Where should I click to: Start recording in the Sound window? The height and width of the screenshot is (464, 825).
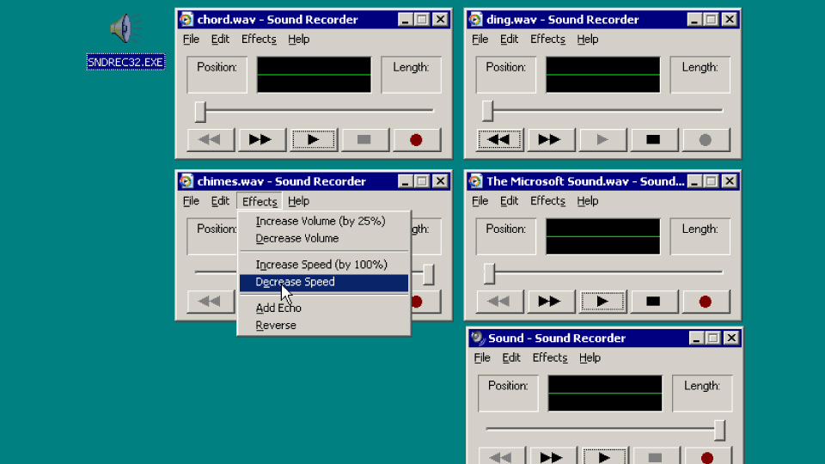click(707, 456)
